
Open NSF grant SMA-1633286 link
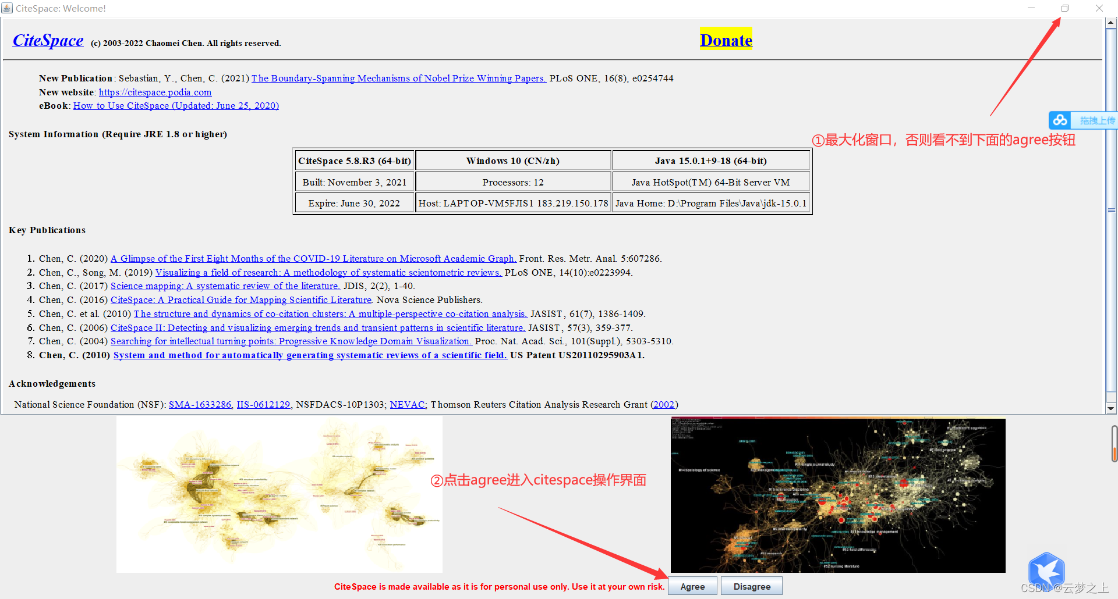click(201, 404)
